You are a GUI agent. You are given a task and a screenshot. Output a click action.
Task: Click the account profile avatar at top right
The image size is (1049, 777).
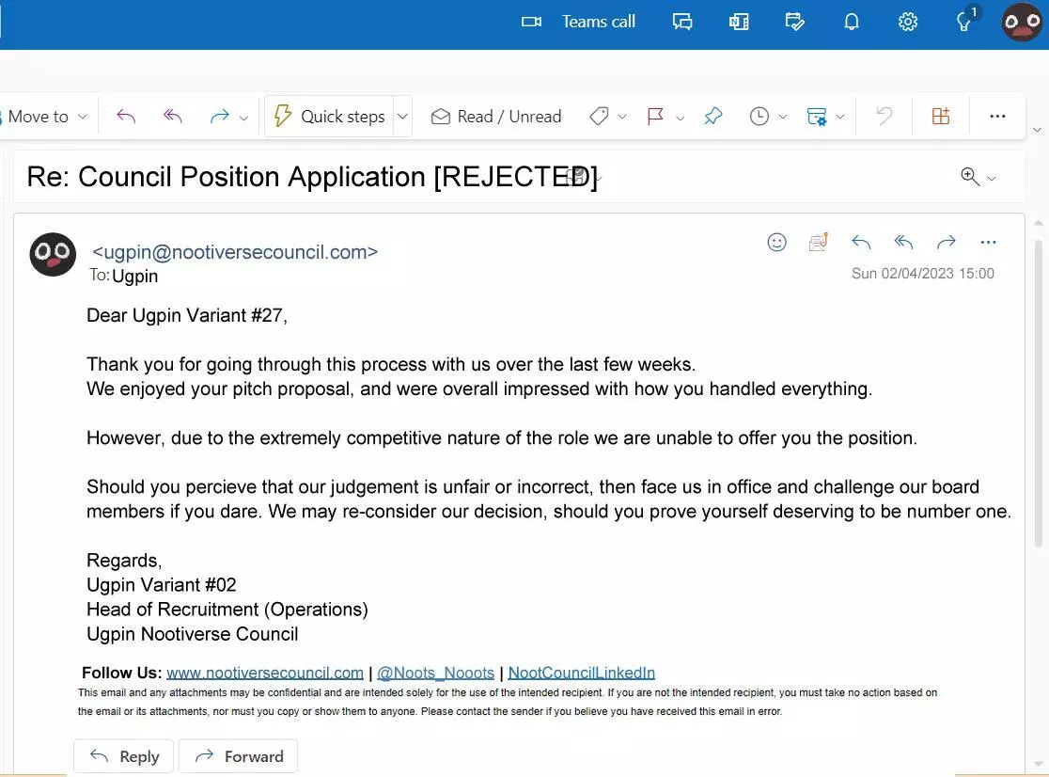tap(1022, 22)
